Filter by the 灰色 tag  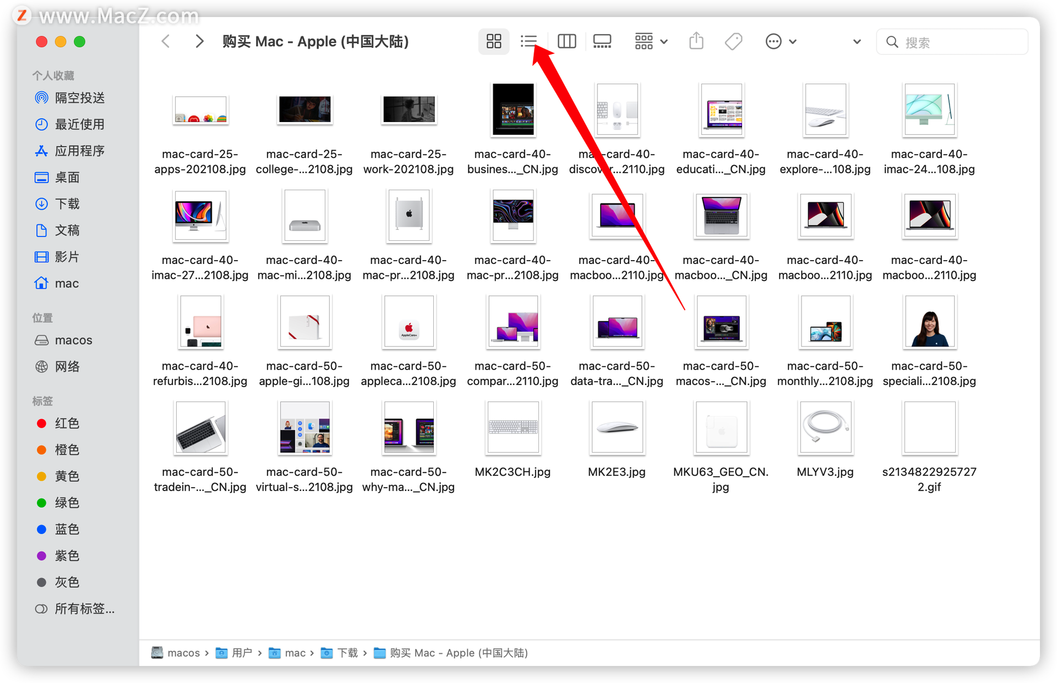point(58,582)
